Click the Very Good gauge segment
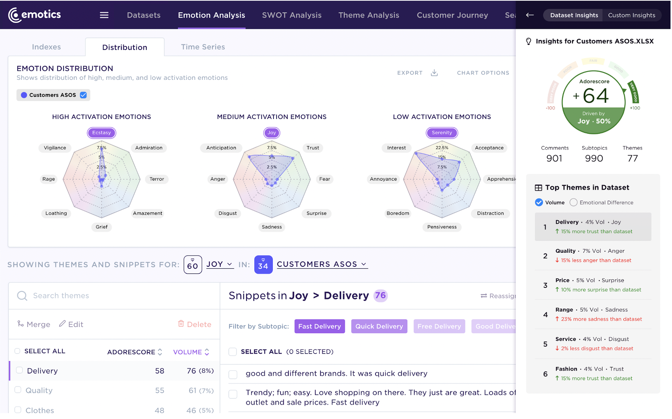Image resolution: width=672 pixels, height=419 pixels. coord(634,92)
